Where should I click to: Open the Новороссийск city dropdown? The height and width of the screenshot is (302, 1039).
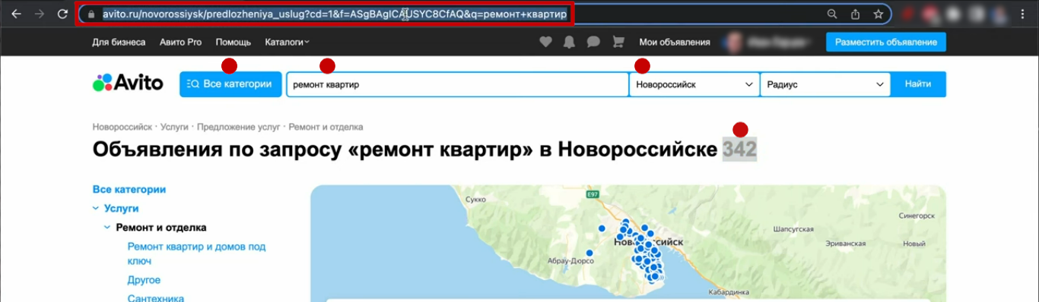coord(694,84)
